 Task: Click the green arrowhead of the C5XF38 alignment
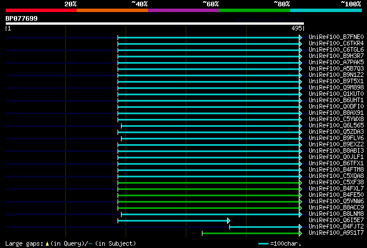coord(300,183)
